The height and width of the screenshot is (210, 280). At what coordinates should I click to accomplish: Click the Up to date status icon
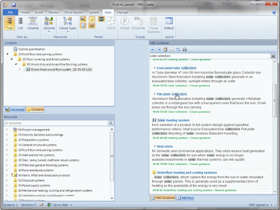pyautogui.click(x=49, y=205)
